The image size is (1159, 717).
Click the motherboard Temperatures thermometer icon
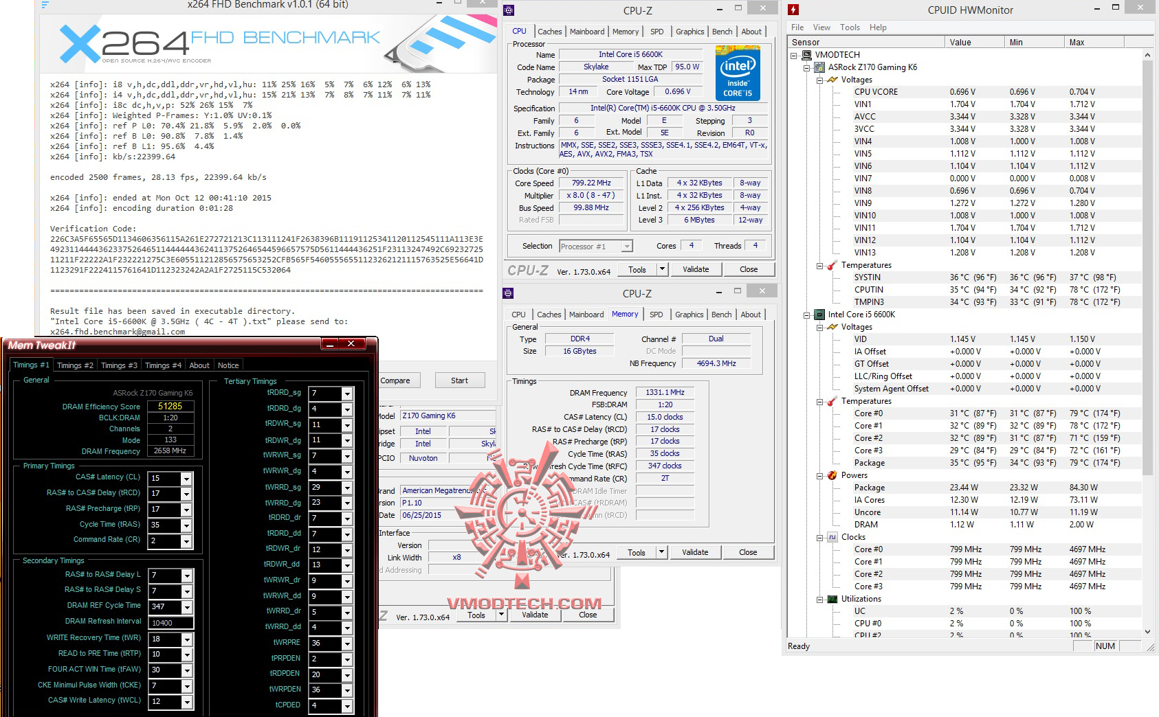point(832,265)
